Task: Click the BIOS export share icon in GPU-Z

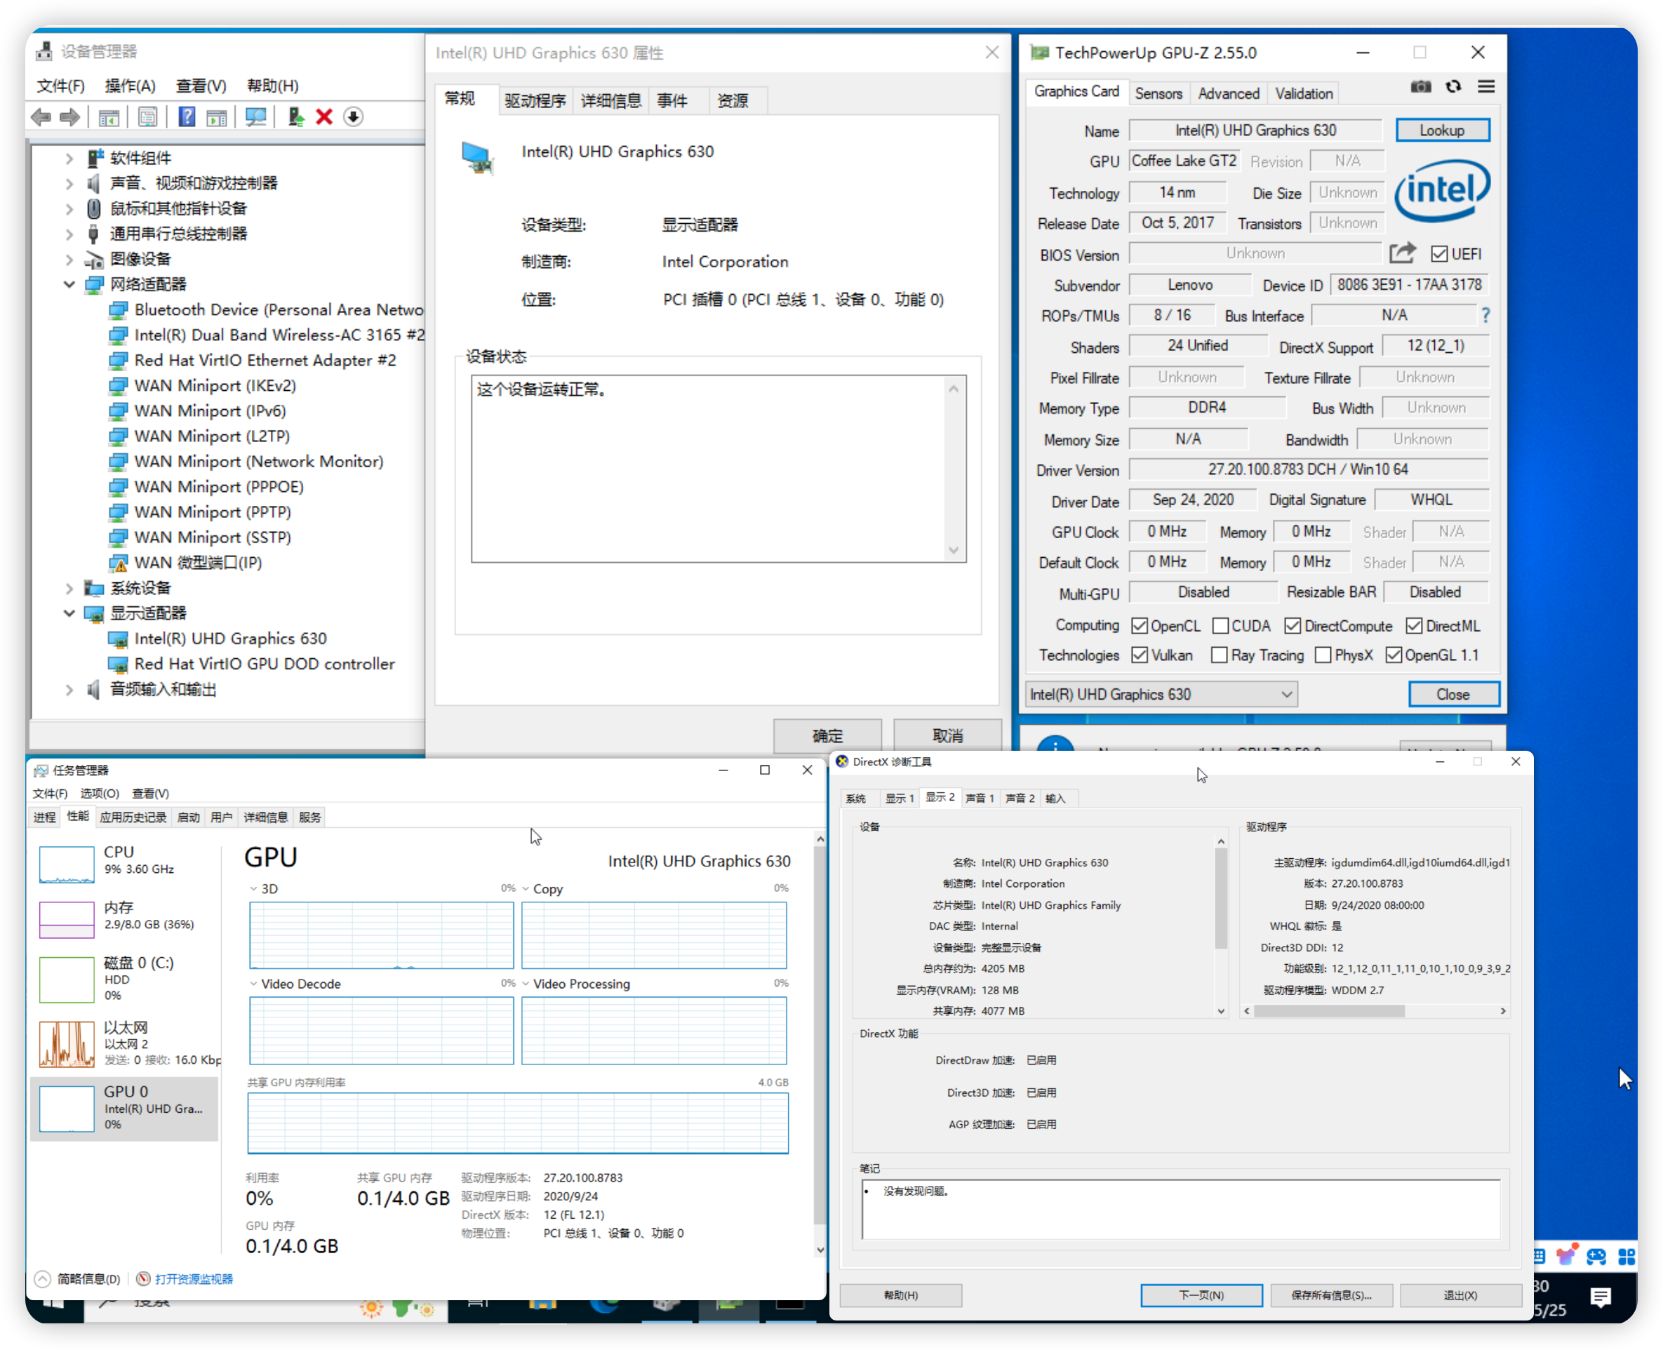Action: pos(1403,253)
